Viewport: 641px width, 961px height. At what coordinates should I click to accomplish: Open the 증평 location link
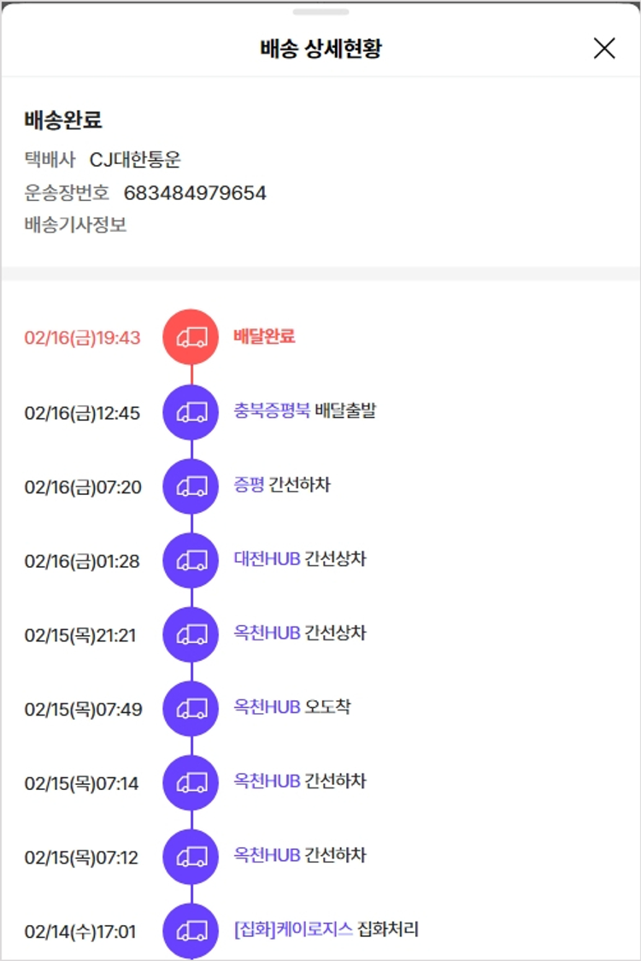pos(249,485)
